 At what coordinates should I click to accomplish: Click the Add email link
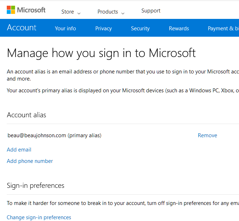point(19,150)
